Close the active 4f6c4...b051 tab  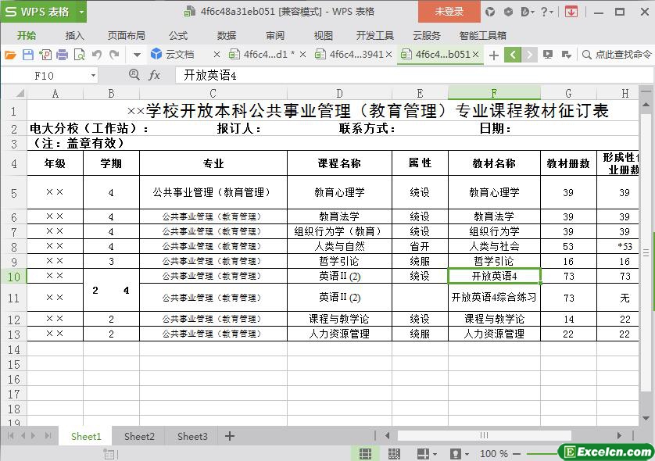click(x=475, y=54)
